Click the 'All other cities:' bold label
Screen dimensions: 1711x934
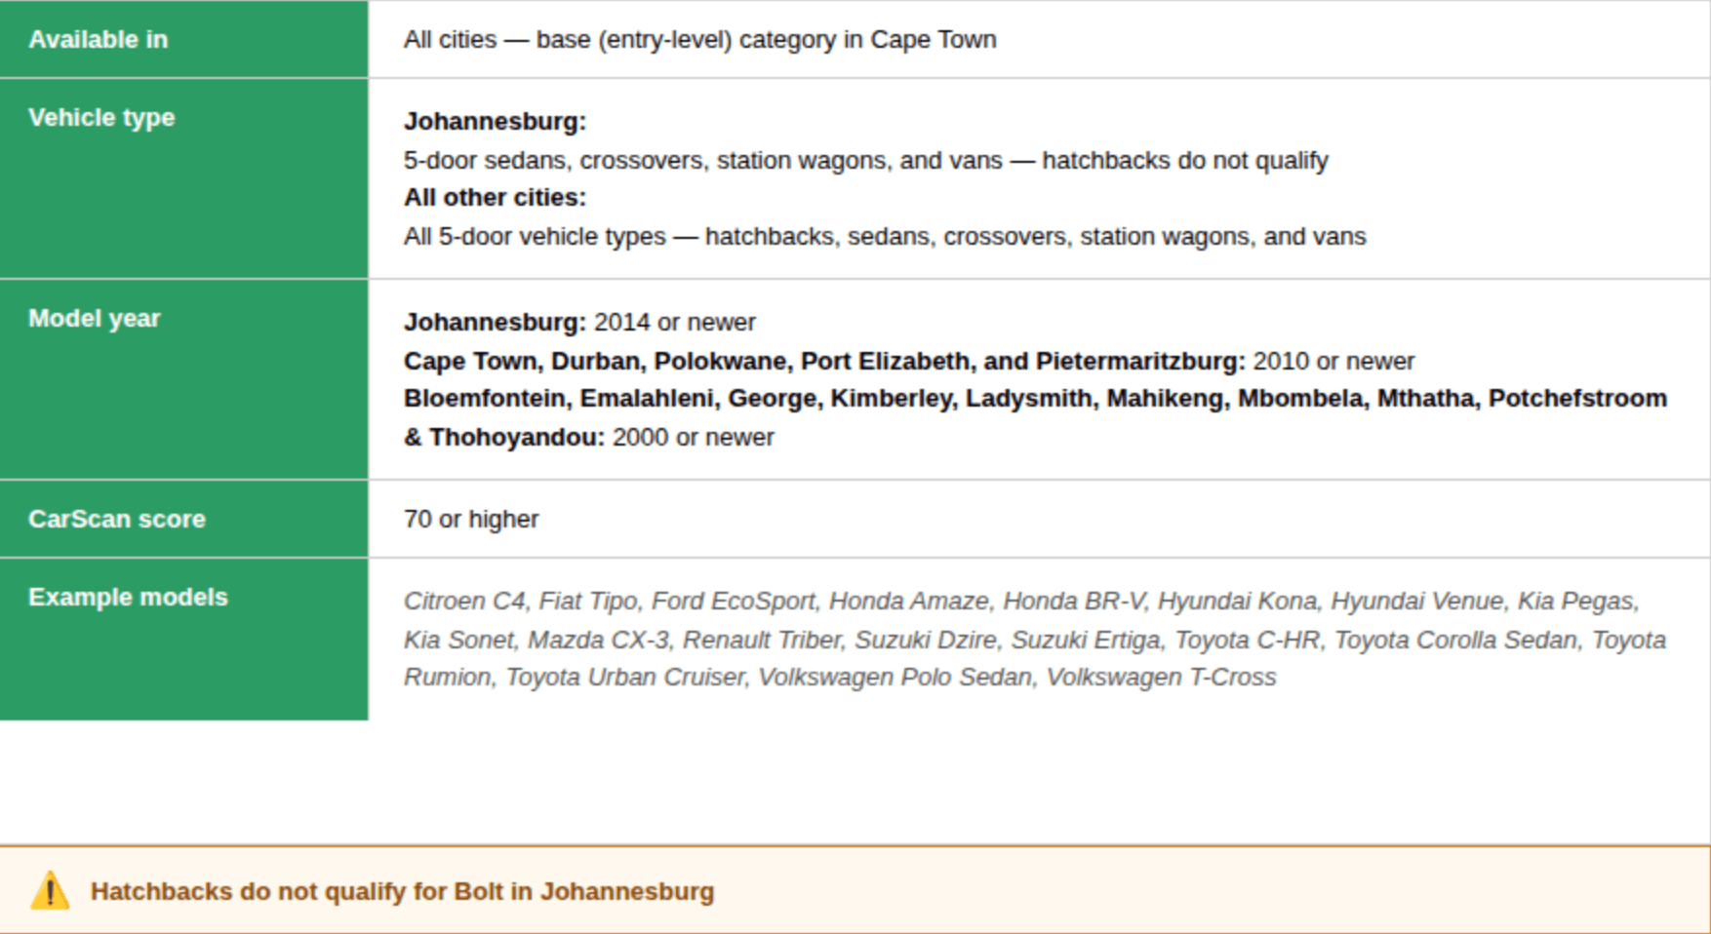click(x=495, y=198)
